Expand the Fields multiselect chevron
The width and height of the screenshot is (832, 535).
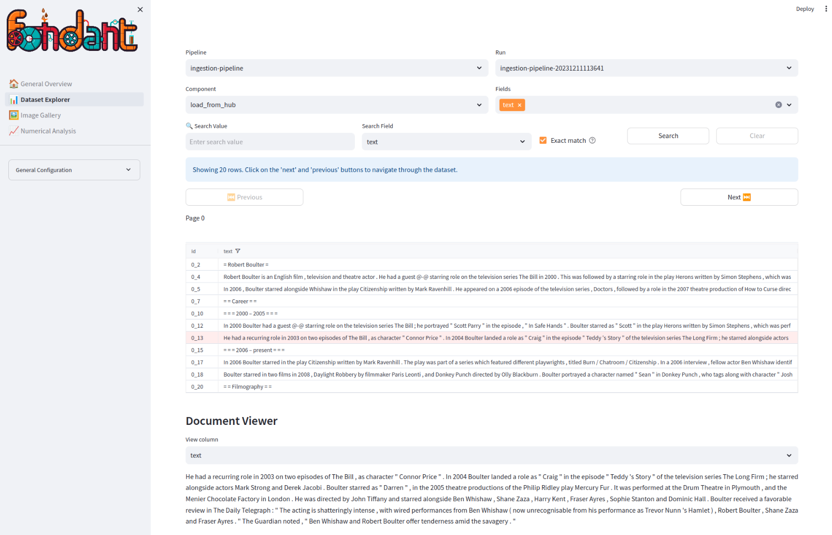point(789,105)
